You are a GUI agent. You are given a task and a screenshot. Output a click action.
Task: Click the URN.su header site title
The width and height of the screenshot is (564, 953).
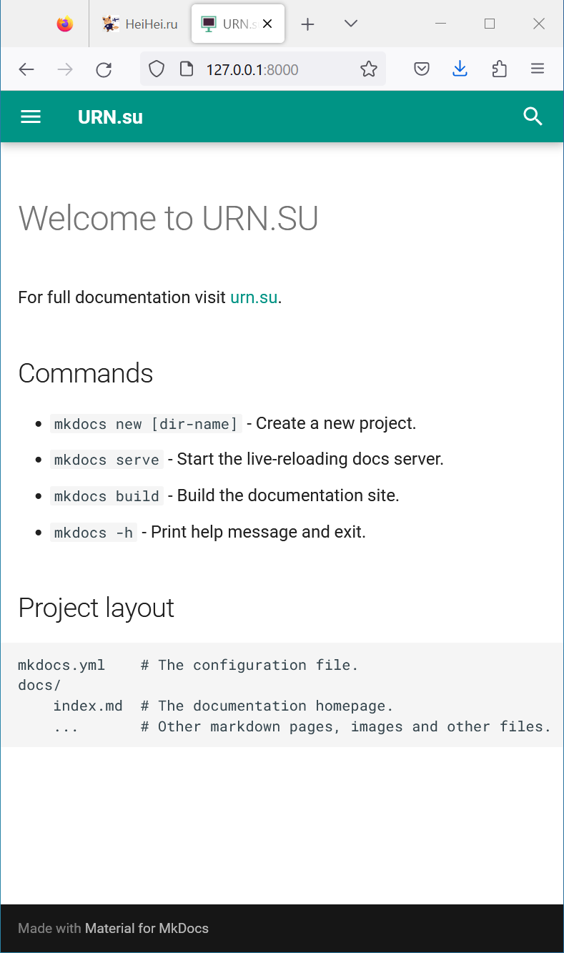[x=110, y=117]
